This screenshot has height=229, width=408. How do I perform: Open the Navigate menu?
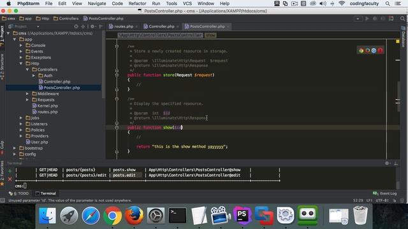click(x=97, y=4)
